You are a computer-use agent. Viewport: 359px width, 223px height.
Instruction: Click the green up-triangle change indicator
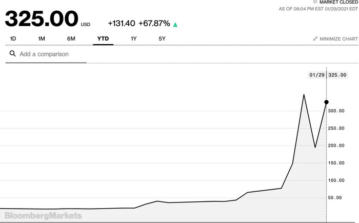pos(175,25)
